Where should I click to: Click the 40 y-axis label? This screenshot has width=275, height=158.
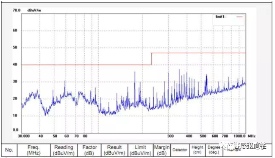[15, 65]
